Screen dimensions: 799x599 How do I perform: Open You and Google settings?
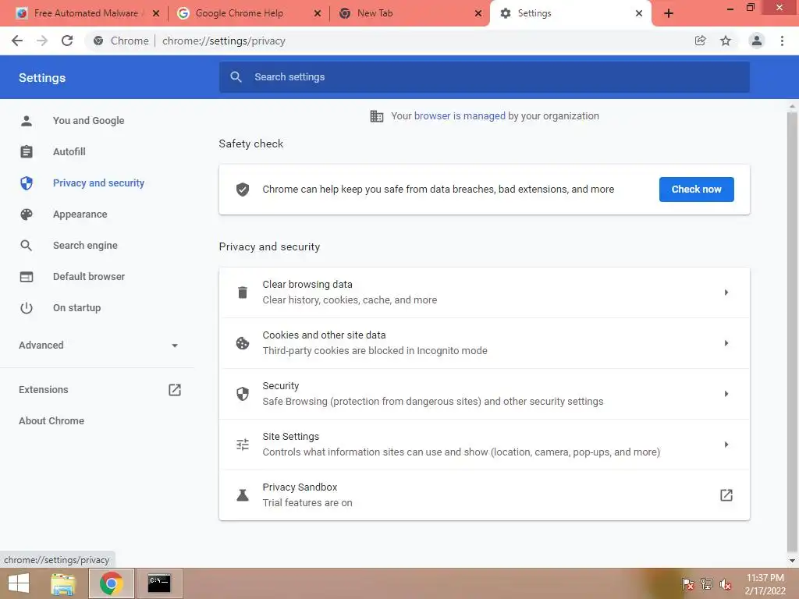pyautogui.click(x=89, y=121)
